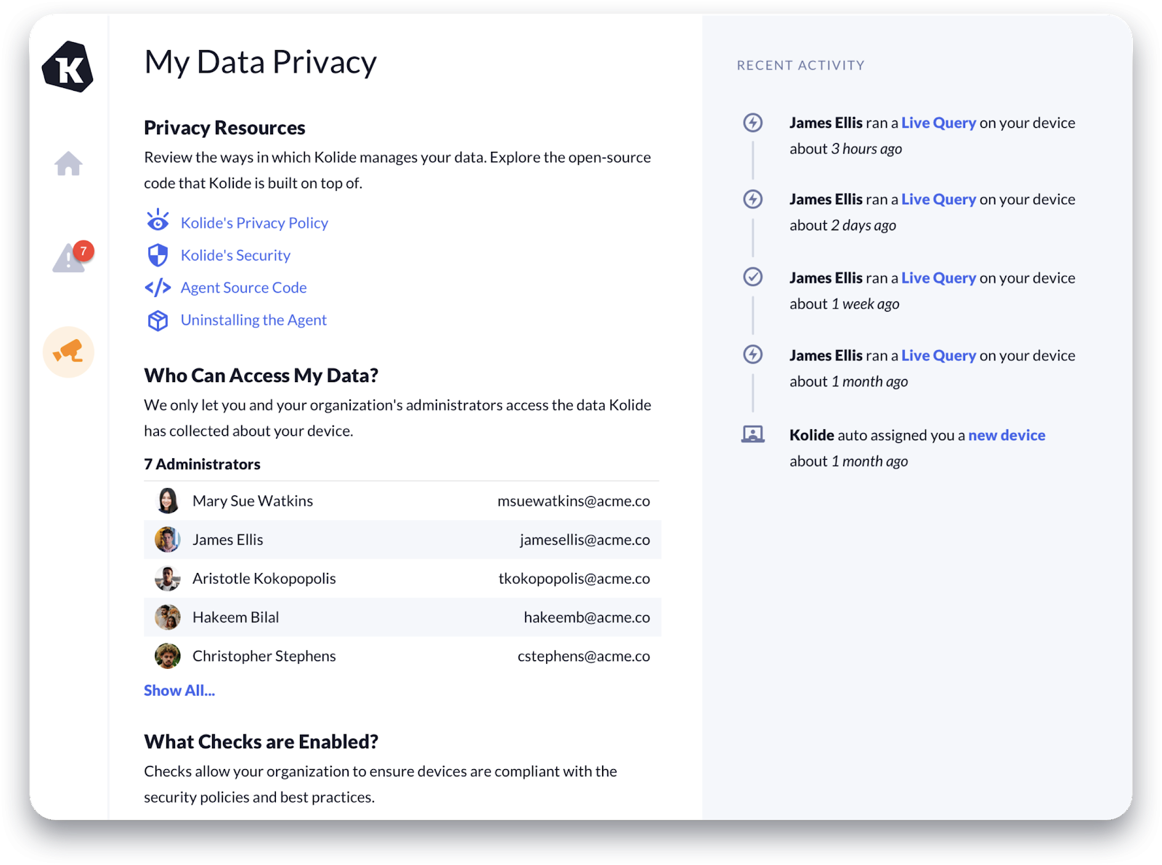Screen dimensions: 1162x865
Task: Open the new device link
Action: tap(1007, 435)
